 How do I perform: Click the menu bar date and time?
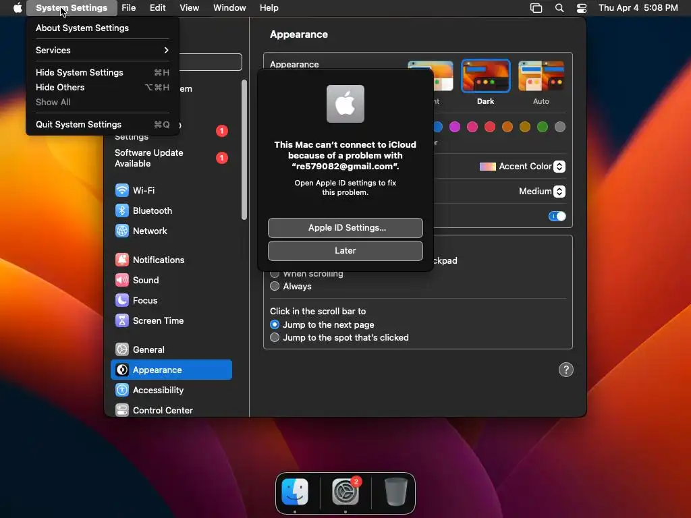tap(638, 8)
